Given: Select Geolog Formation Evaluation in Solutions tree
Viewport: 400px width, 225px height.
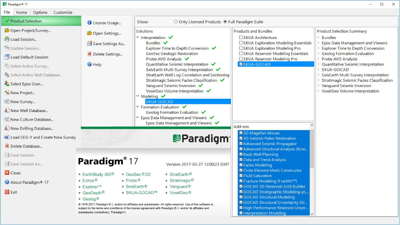Looking at the screenshot, I should click(x=172, y=112).
